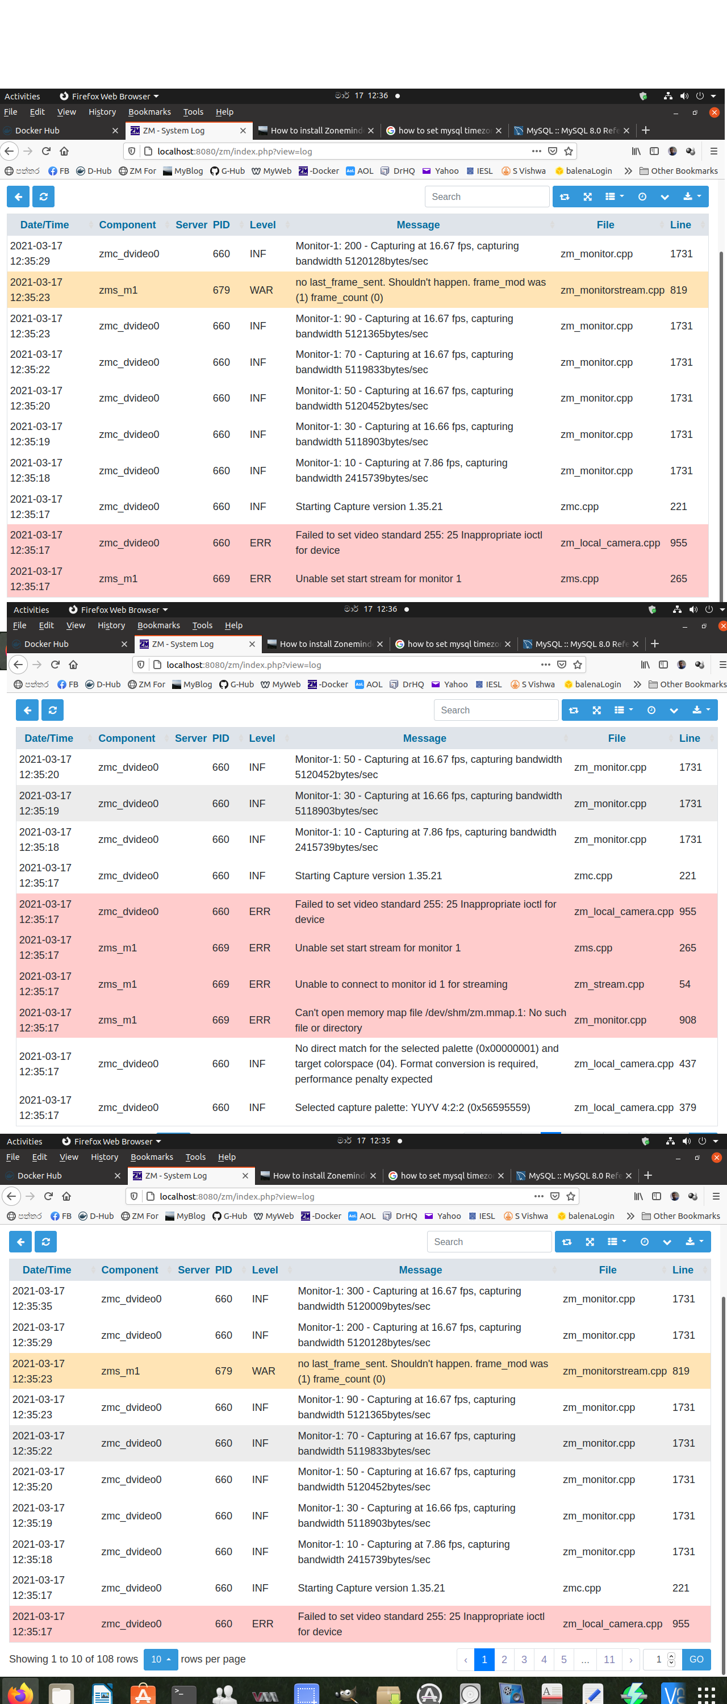
Task: Open the ZM Forum bookmark in the 12:35 window
Action: 140,1216
